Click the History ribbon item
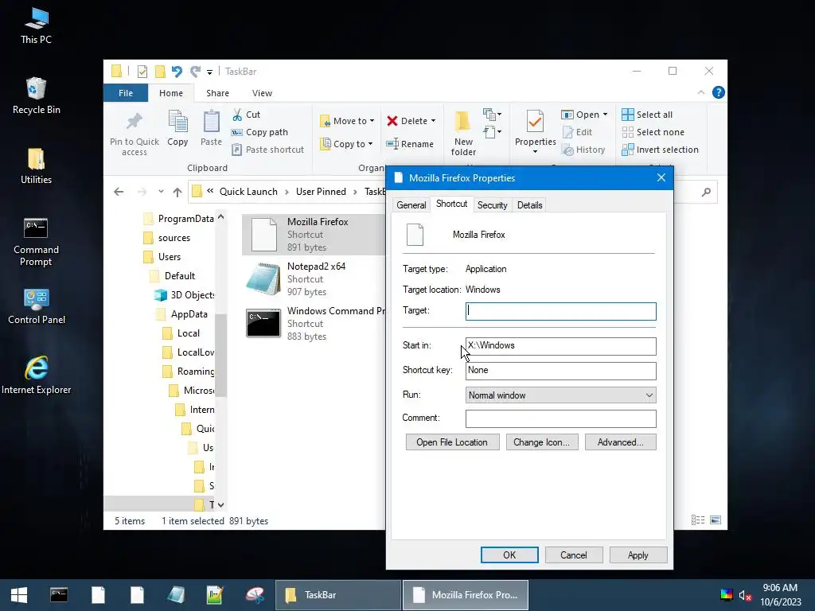Screen dimensions: 815x611 click(x=583, y=150)
